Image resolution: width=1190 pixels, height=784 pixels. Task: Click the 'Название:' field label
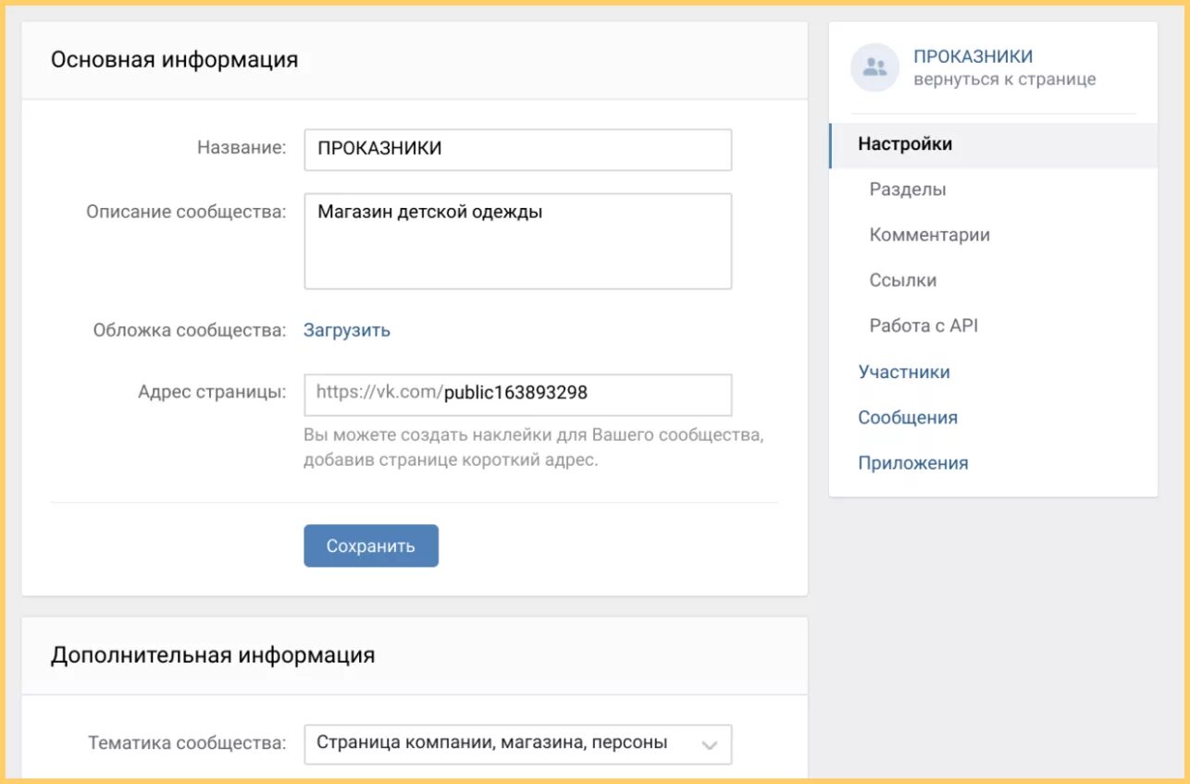242,148
